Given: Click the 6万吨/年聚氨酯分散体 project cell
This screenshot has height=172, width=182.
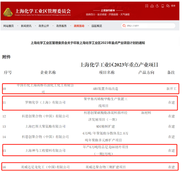Looking at the screenshot, I should point(106,137).
